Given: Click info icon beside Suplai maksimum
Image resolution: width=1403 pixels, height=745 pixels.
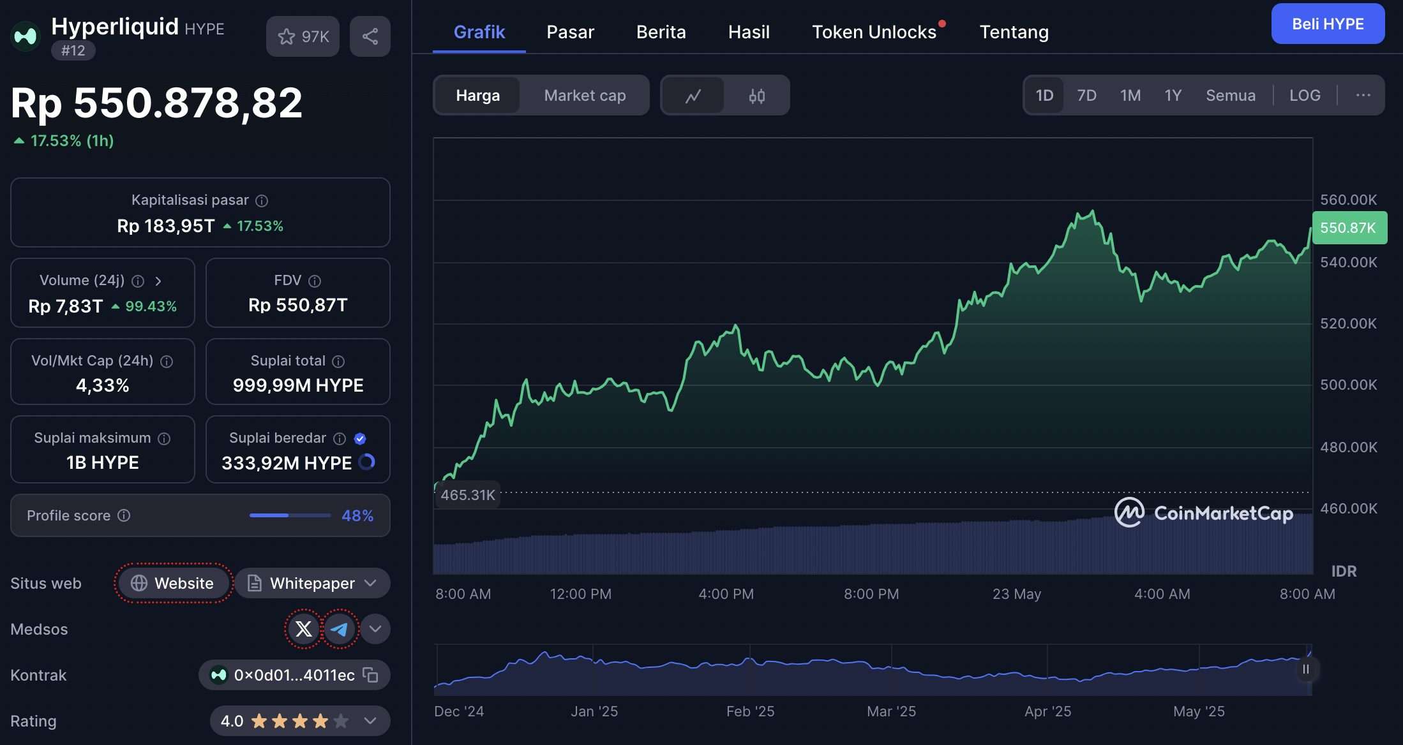Looking at the screenshot, I should click(x=164, y=439).
